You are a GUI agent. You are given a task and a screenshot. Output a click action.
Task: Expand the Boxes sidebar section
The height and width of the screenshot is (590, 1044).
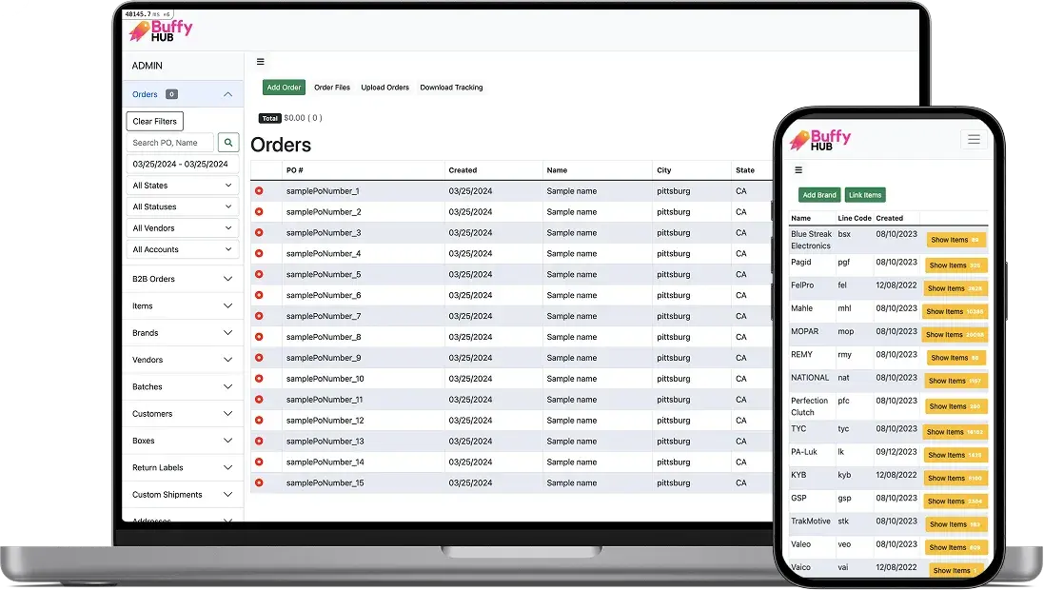click(x=183, y=441)
